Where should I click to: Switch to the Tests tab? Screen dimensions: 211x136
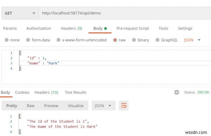point(164,28)
